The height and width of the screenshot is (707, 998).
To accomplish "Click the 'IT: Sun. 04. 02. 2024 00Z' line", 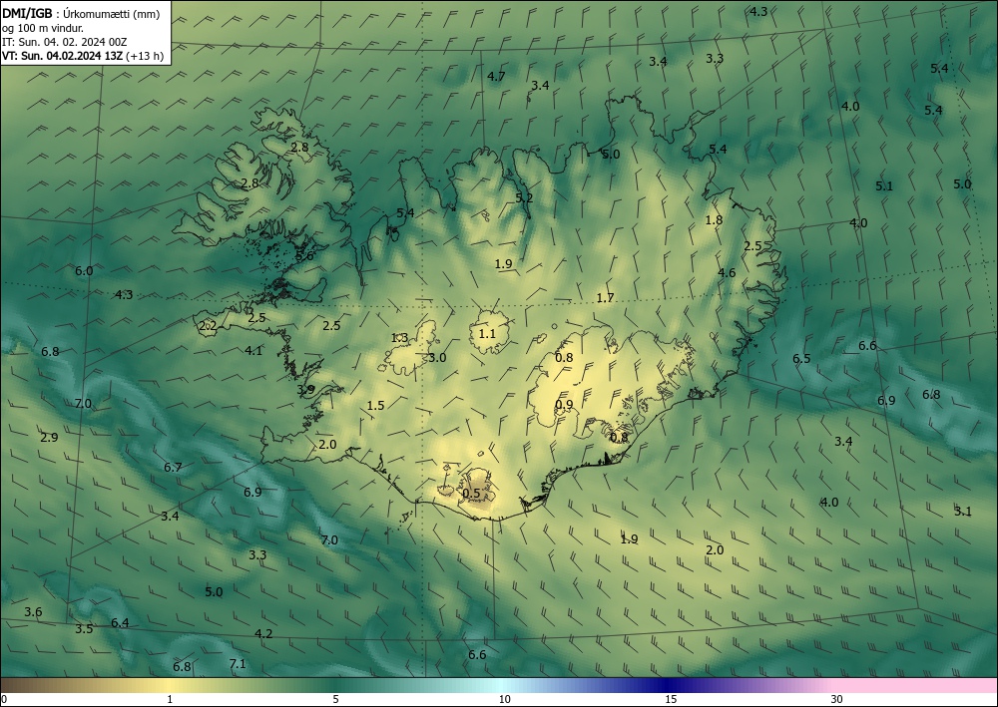I will 64,42.
